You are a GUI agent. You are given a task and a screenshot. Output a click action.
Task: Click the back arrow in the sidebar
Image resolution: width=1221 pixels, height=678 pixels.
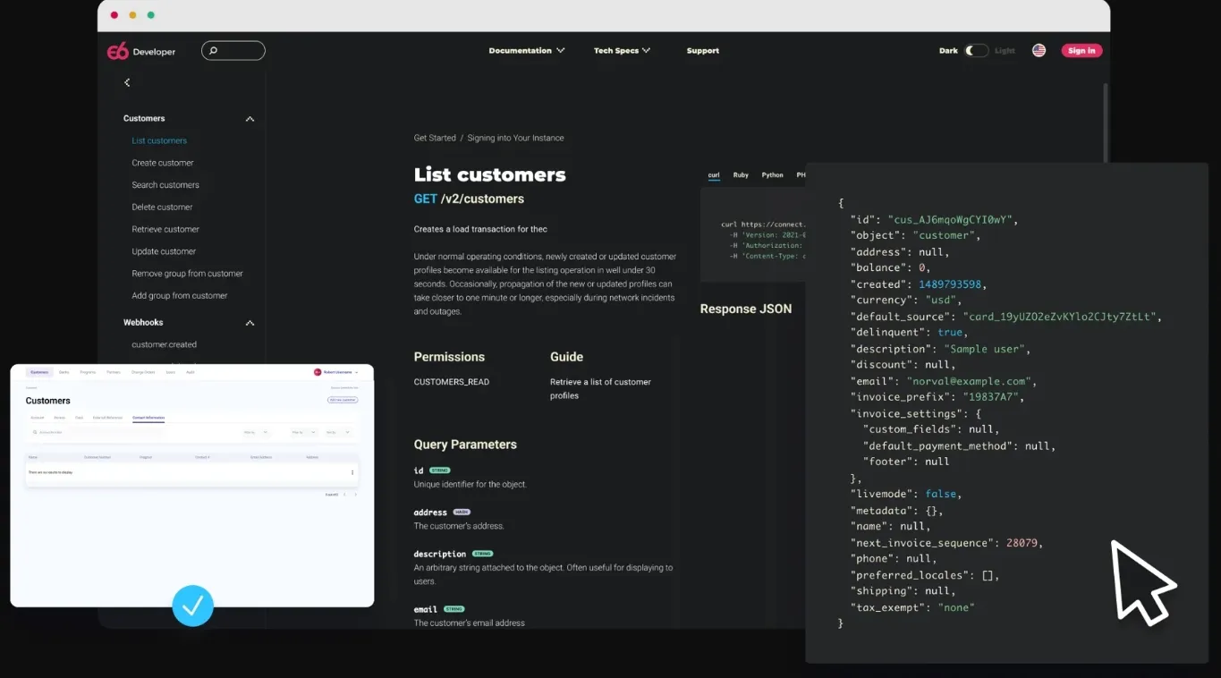(127, 82)
